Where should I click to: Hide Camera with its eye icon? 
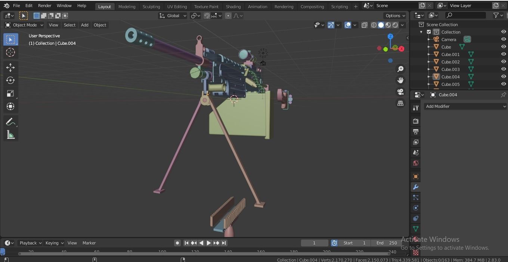click(x=504, y=39)
